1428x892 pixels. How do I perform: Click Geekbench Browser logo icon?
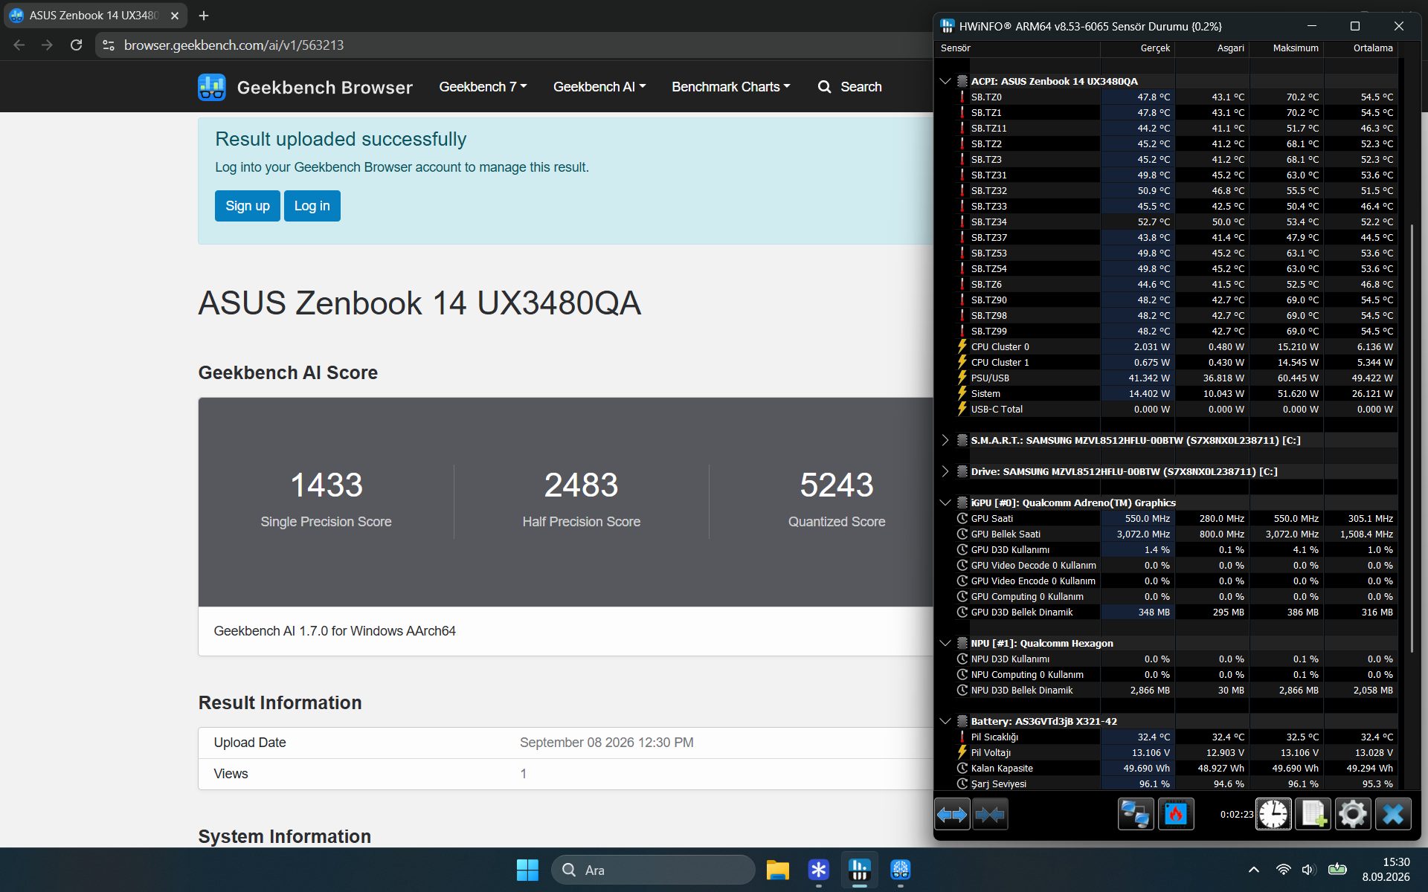click(x=212, y=87)
